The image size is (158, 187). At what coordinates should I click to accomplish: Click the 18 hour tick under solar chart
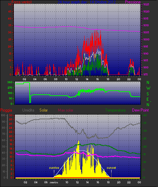coord(108,182)
